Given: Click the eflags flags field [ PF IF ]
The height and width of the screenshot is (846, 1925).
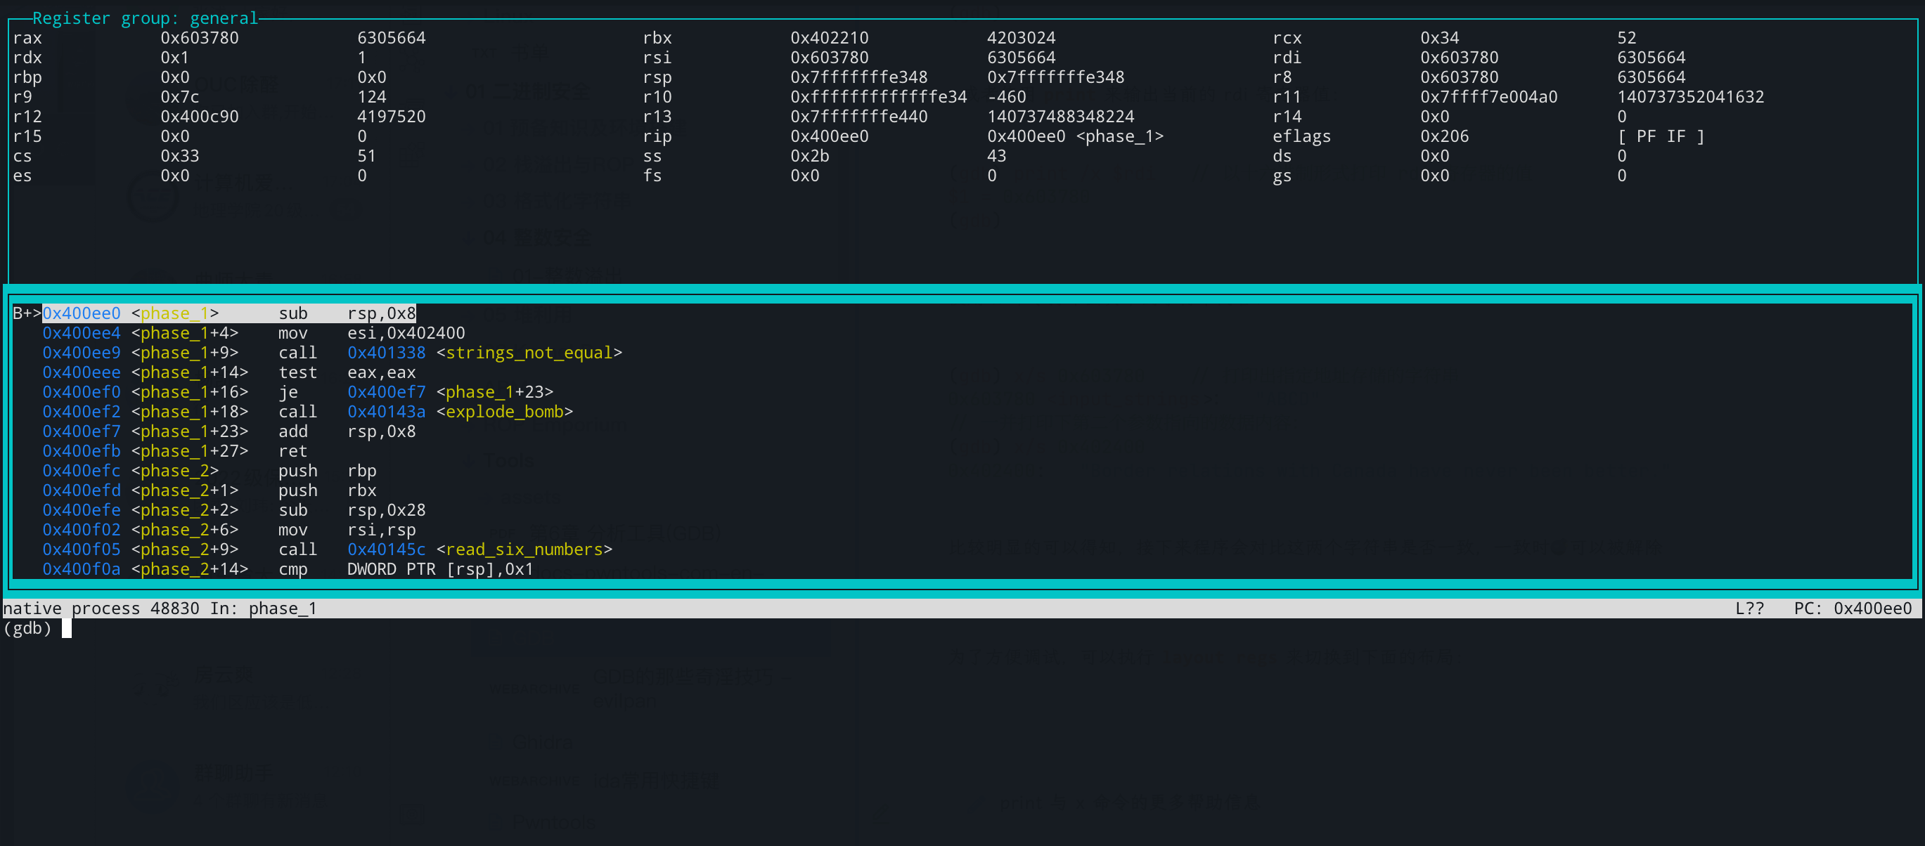Looking at the screenshot, I should click(1661, 136).
